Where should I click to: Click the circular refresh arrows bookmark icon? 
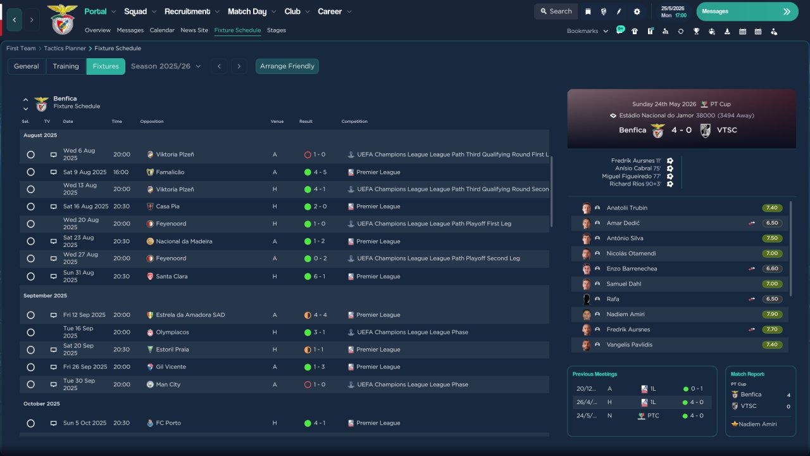(681, 31)
